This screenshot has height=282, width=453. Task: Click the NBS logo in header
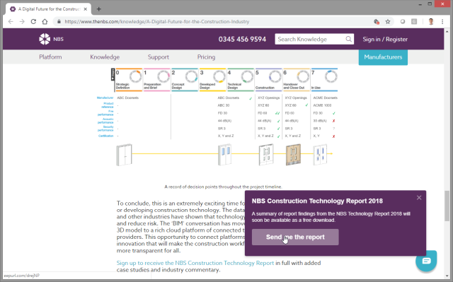(51, 39)
